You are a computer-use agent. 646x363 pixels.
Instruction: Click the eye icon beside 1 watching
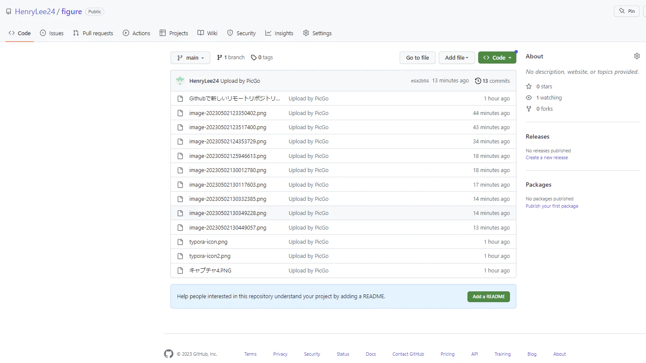click(x=529, y=98)
